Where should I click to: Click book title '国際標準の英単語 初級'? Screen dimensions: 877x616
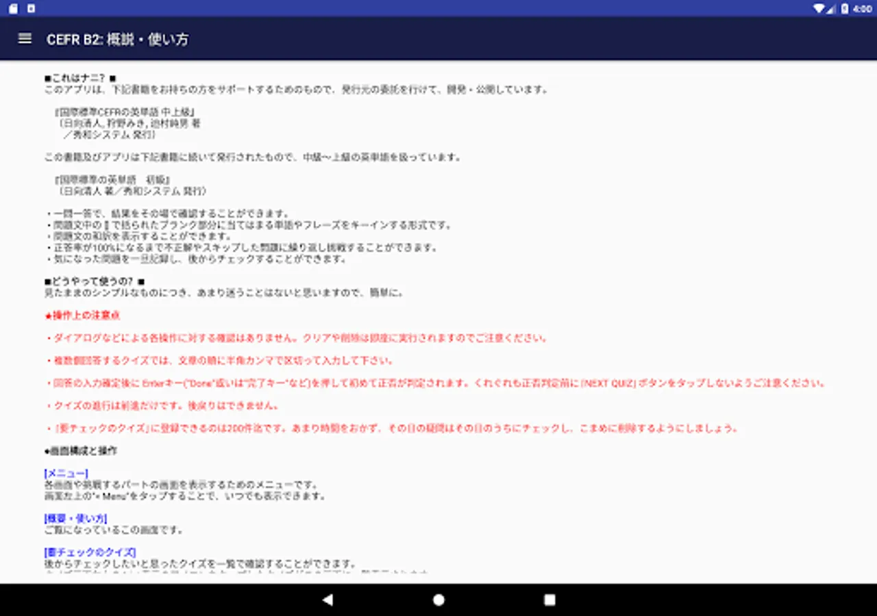(113, 180)
